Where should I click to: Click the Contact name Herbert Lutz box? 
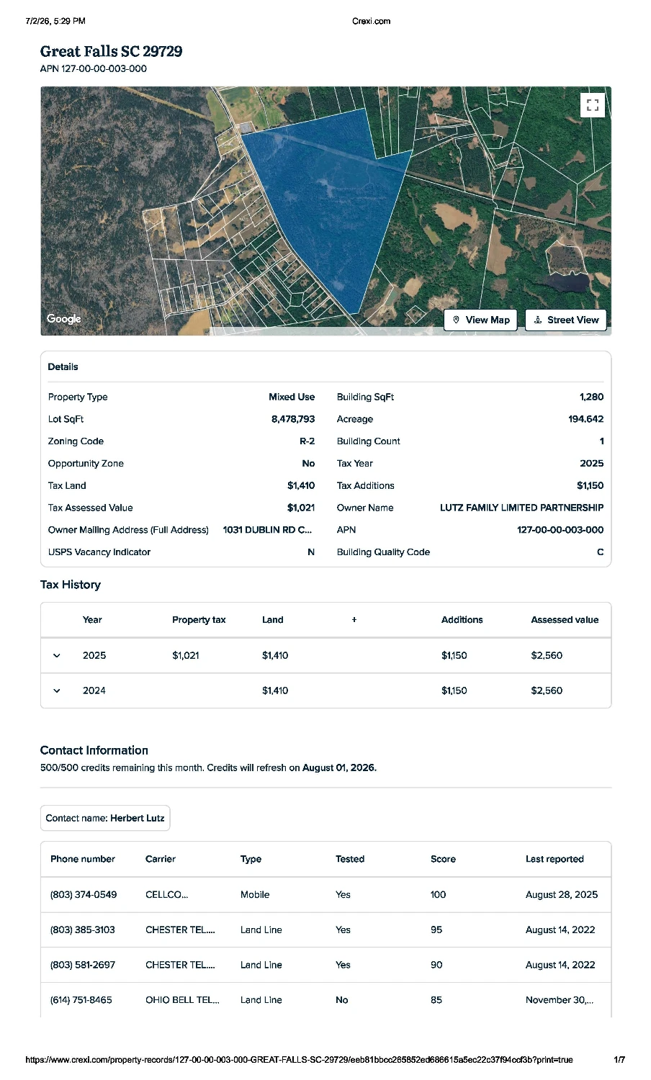(105, 818)
